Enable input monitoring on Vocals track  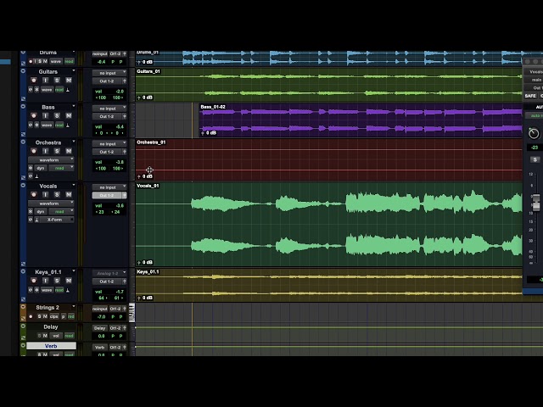(x=45, y=194)
